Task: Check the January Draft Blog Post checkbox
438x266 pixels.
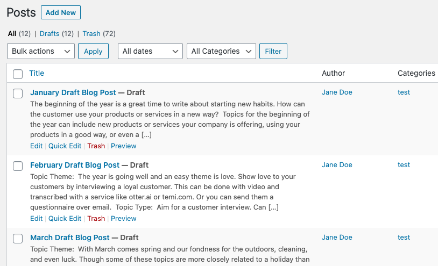Action: (x=18, y=93)
